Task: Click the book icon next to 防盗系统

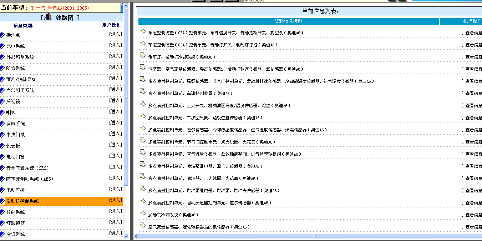Action: (2, 68)
